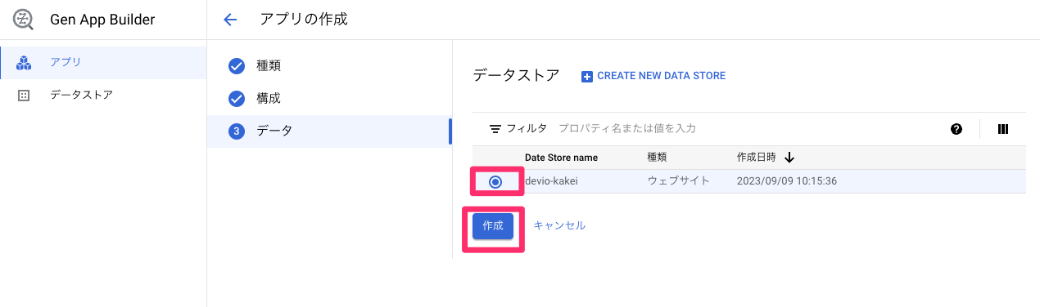Sort using the arrow beside 作成日時
The height and width of the screenshot is (307, 1040).
789,157
